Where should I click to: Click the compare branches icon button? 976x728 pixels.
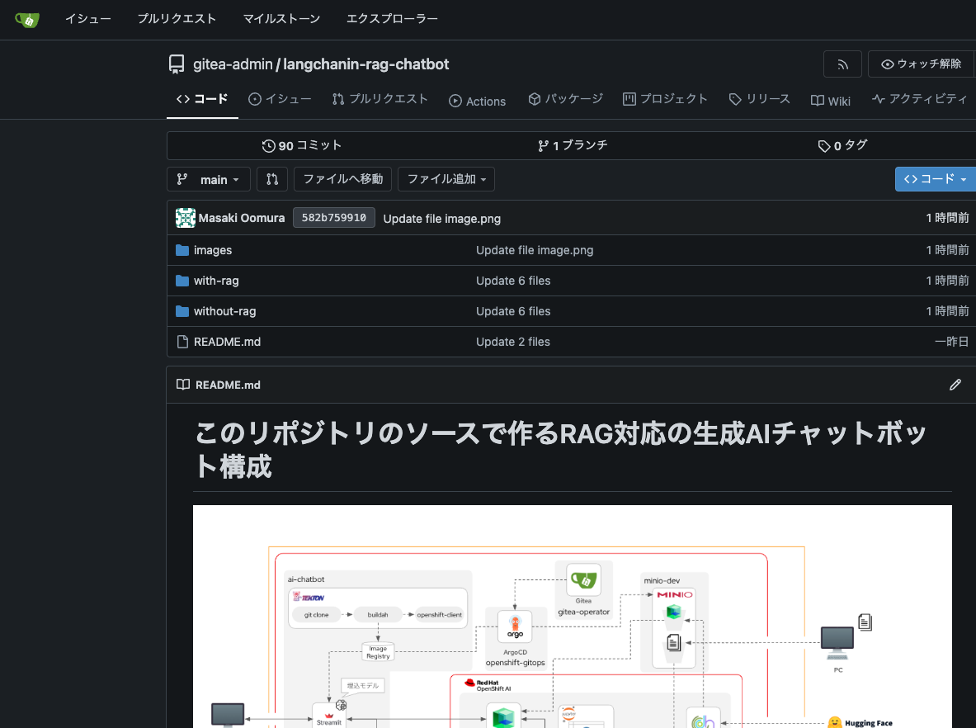pos(272,179)
